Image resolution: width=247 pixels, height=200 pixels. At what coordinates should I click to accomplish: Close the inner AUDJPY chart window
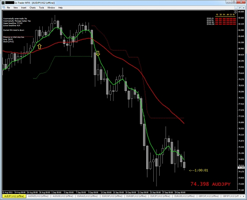[243, 8]
